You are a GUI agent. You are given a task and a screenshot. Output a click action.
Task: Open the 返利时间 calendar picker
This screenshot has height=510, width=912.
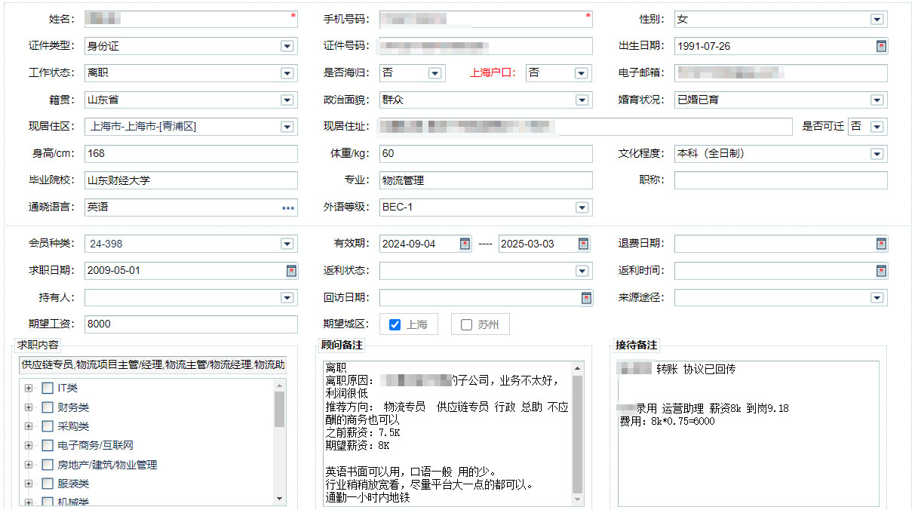881,271
